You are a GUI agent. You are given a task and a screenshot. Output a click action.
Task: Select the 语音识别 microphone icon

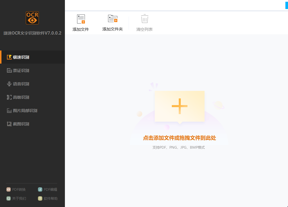10,84
